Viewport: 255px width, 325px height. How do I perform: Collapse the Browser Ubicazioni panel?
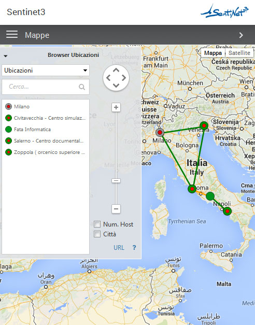pyautogui.click(x=6, y=56)
